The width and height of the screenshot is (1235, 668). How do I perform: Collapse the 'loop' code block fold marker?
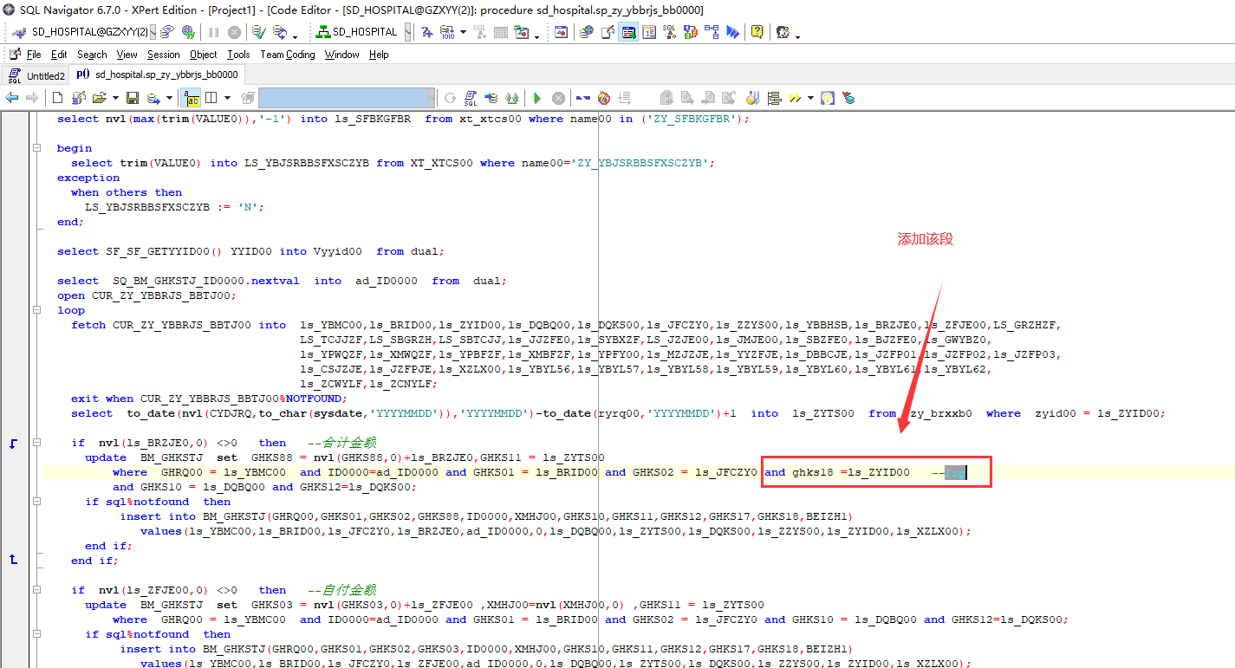pyautogui.click(x=36, y=310)
